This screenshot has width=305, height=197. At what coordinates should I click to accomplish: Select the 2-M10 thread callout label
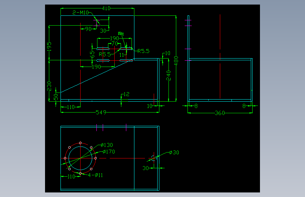pyautogui.click(x=81, y=13)
